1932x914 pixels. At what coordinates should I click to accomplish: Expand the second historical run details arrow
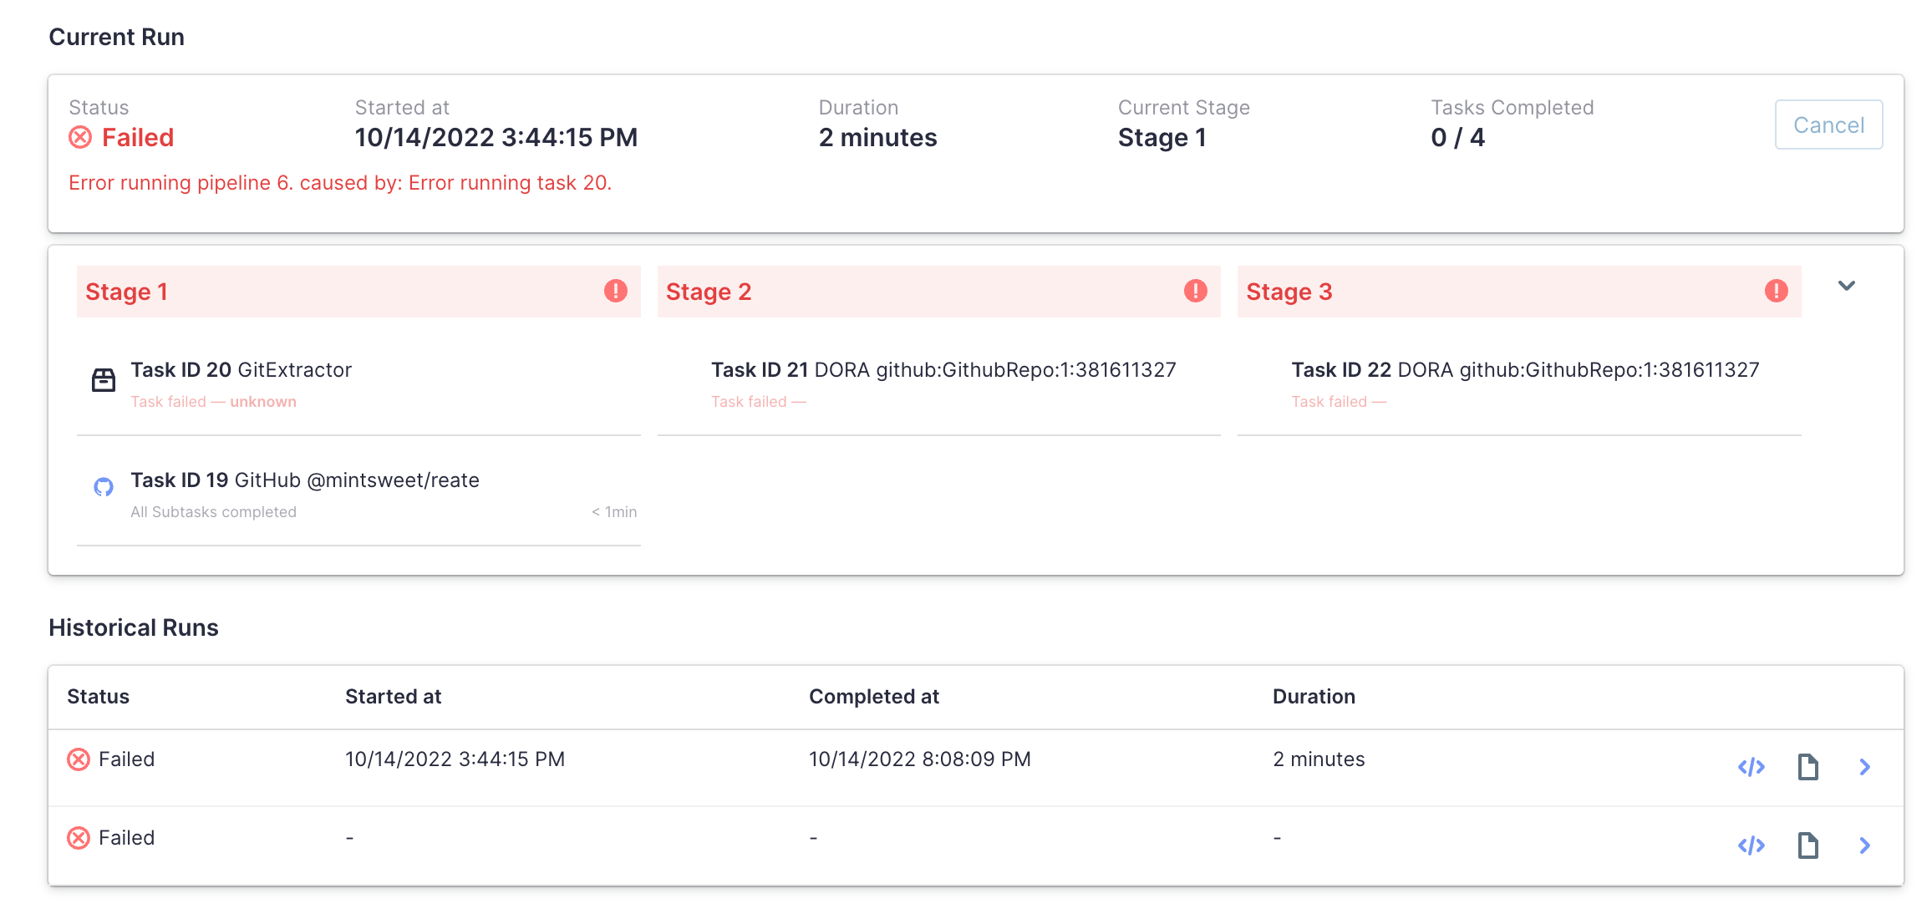click(x=1864, y=845)
